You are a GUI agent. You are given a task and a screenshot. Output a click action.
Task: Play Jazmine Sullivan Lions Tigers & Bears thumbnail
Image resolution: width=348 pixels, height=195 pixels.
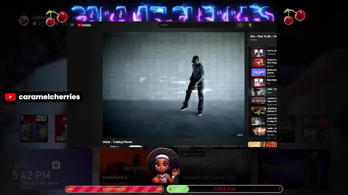258,101
